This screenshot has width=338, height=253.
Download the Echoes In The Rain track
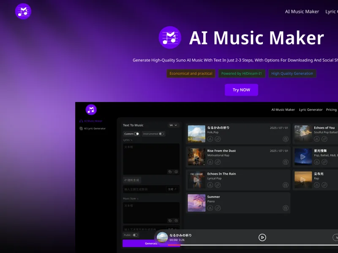pyautogui.click(x=210, y=185)
